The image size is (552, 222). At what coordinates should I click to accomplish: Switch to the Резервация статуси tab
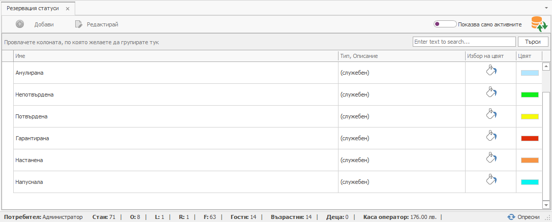(x=32, y=9)
